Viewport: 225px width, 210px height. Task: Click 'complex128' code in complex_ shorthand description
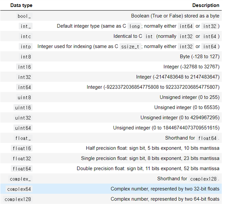(203, 179)
